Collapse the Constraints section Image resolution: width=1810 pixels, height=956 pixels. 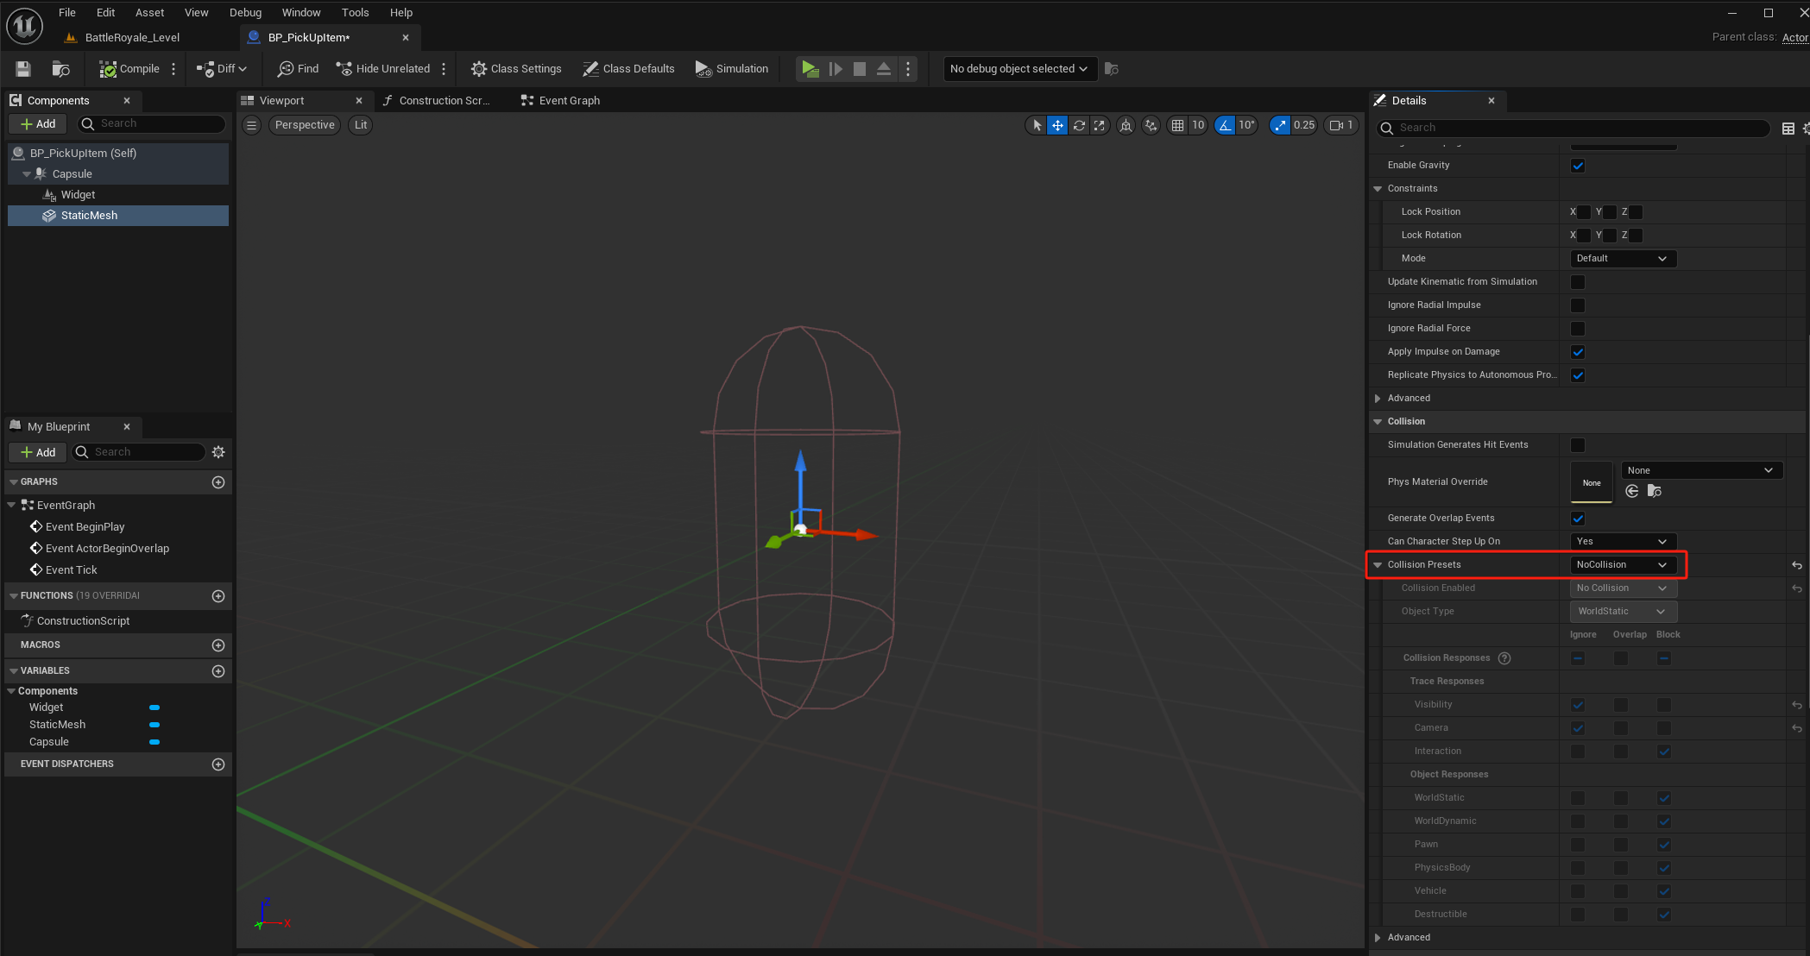pyautogui.click(x=1378, y=189)
